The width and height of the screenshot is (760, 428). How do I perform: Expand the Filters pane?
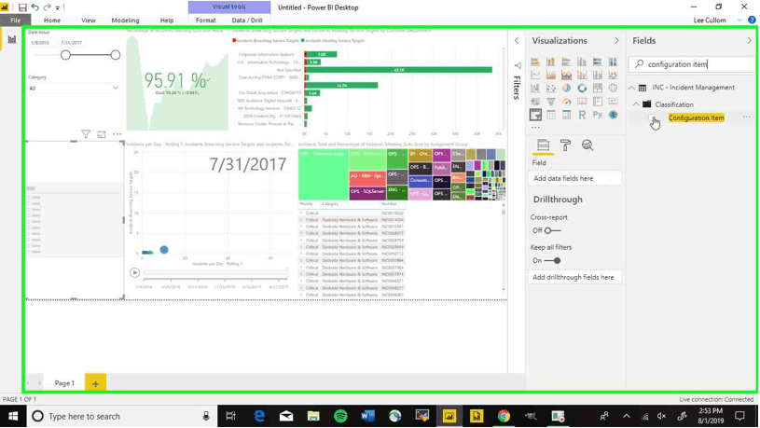[517, 41]
